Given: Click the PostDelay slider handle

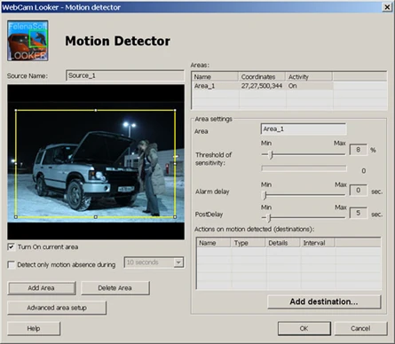Looking at the screenshot, I should tap(269, 218).
